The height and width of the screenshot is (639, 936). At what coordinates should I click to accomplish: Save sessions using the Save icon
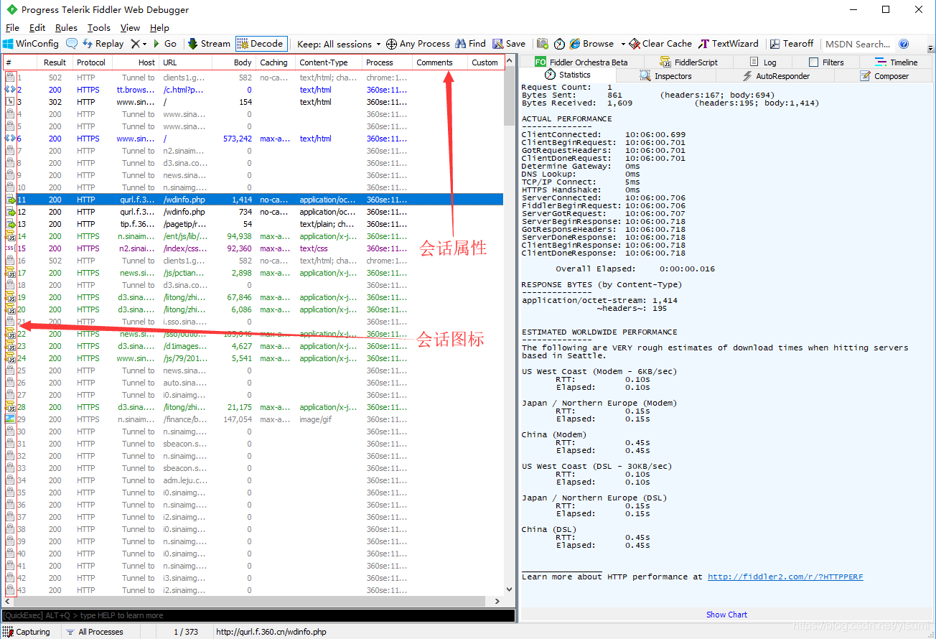click(509, 44)
